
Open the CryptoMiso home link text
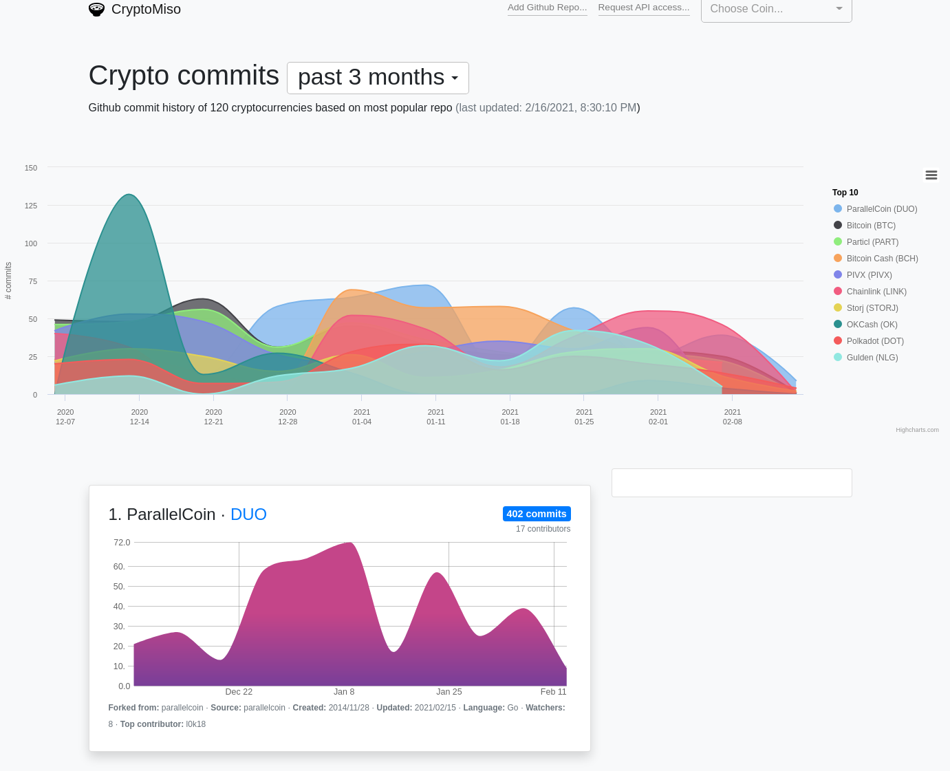pyautogui.click(x=146, y=9)
